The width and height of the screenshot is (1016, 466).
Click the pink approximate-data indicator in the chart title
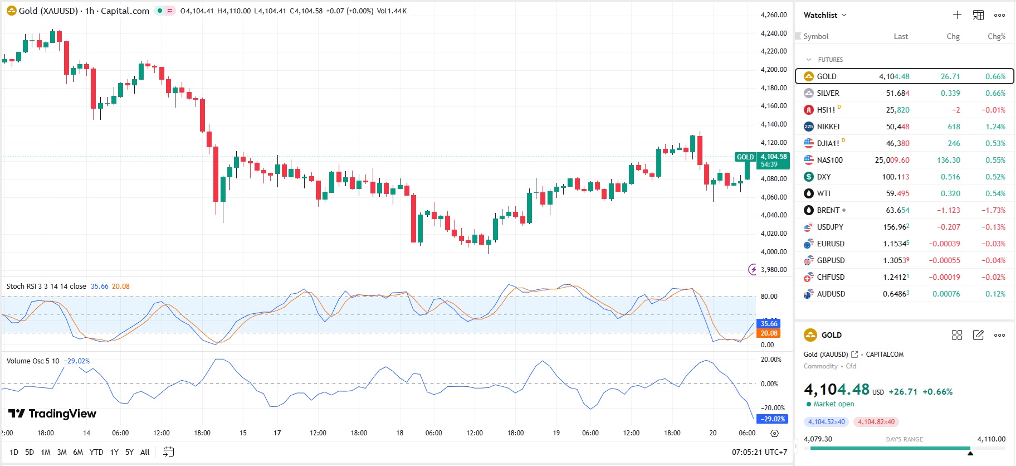click(x=169, y=11)
